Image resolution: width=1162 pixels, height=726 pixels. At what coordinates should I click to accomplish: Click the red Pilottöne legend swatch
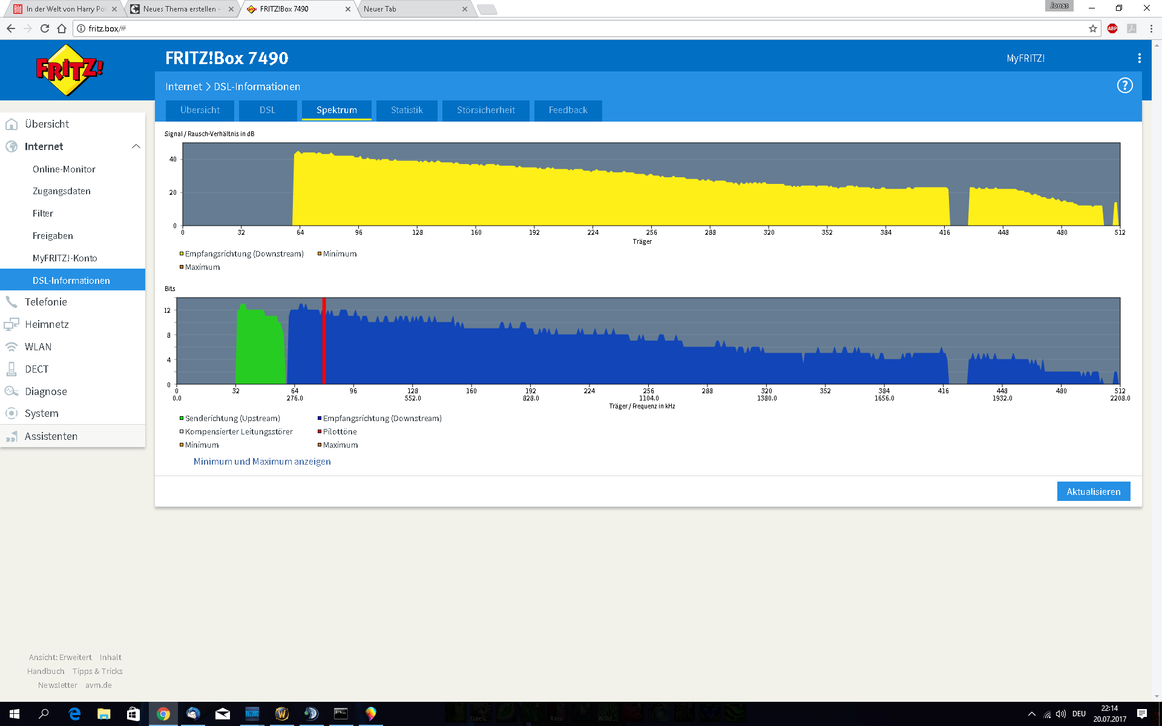tap(320, 431)
